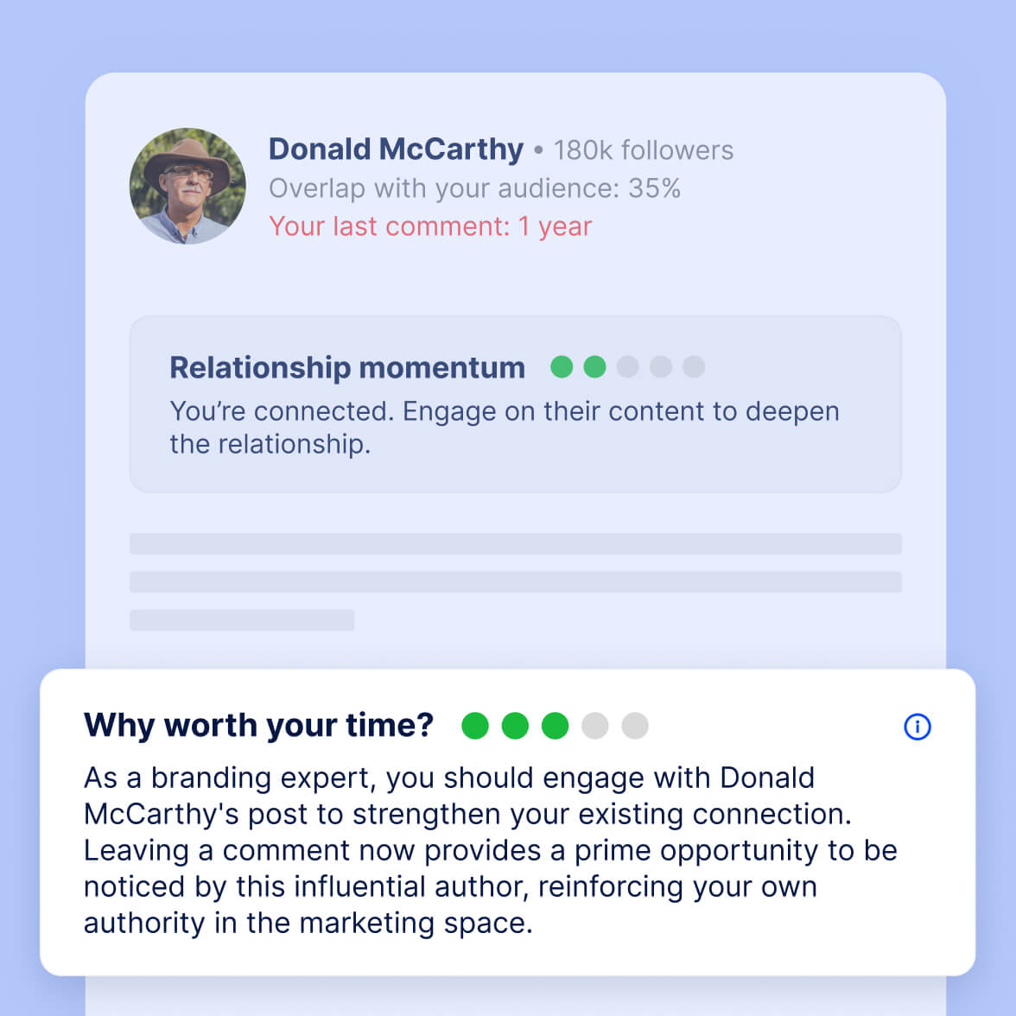Click the short third placeholder line of the post
This screenshot has height=1016, width=1016.
tap(242, 619)
